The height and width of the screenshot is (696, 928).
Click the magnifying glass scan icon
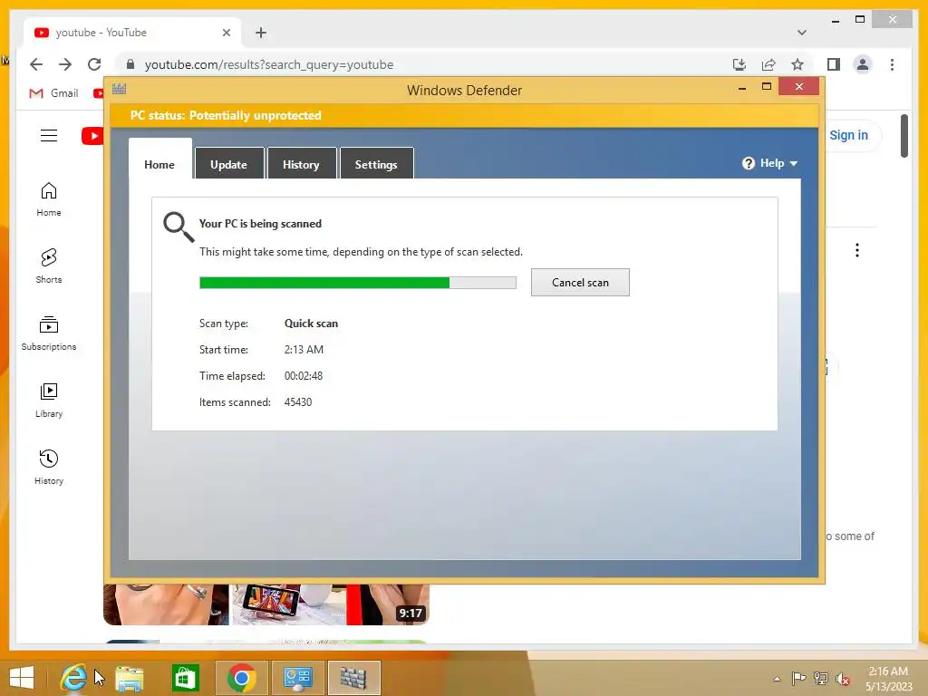(179, 227)
